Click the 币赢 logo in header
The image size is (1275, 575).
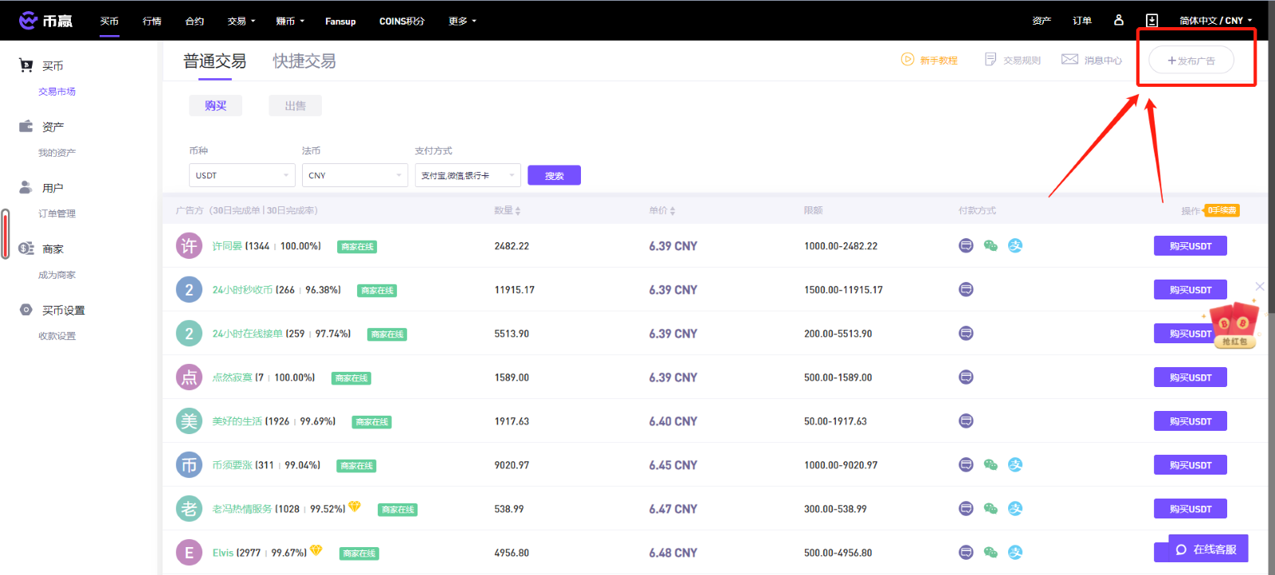(x=45, y=21)
